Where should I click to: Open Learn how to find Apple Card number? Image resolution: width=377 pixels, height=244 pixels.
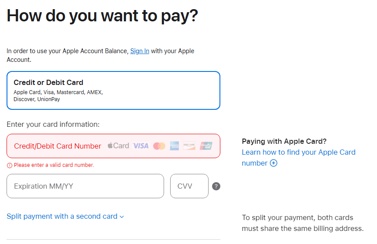298,158
